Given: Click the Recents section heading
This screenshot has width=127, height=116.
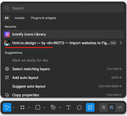Looking at the screenshot, I should tap(11, 27).
